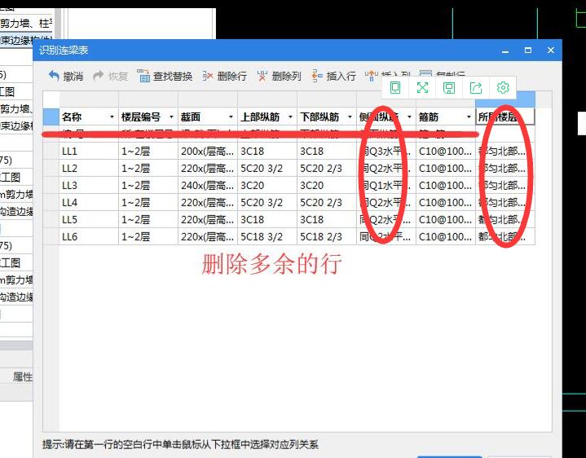Click LL3's 3C20 top rebar cell
Viewport: 586px width, 458px height.
267,185
